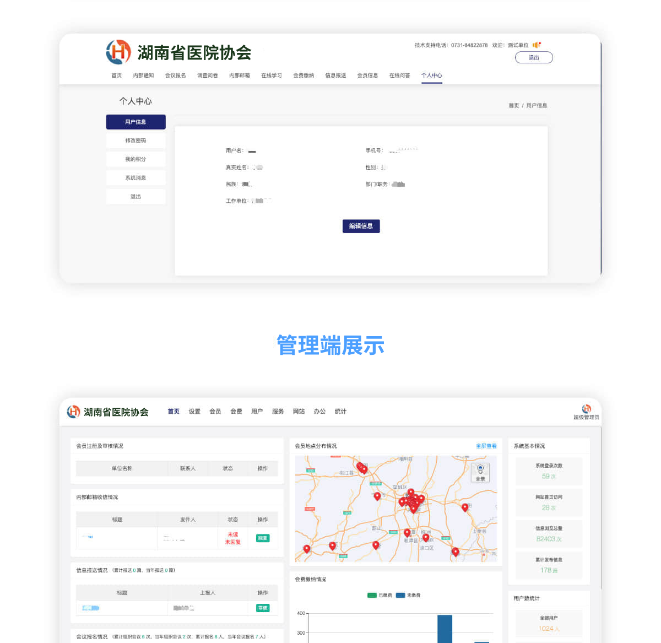
Task: Click the 全屏查看 link above map
Action: [x=486, y=446]
